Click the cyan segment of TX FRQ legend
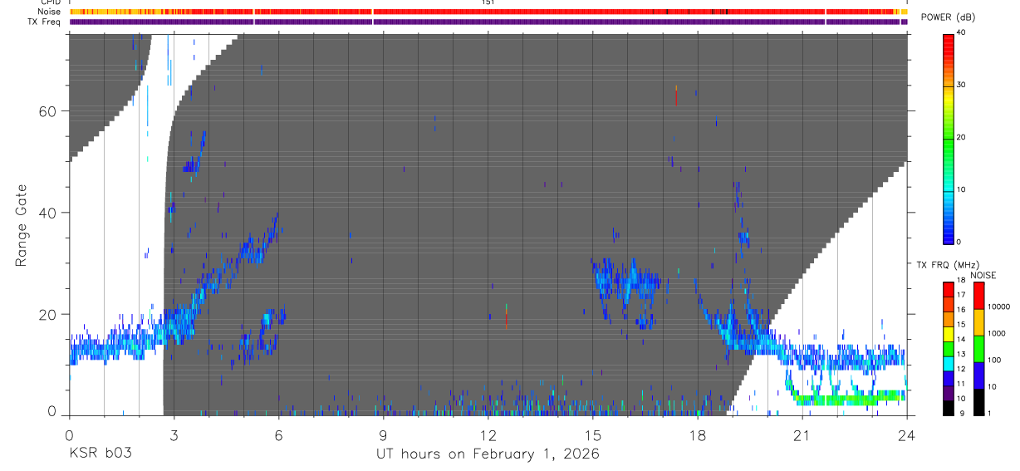Viewport: 1020px width, 471px height. point(949,363)
